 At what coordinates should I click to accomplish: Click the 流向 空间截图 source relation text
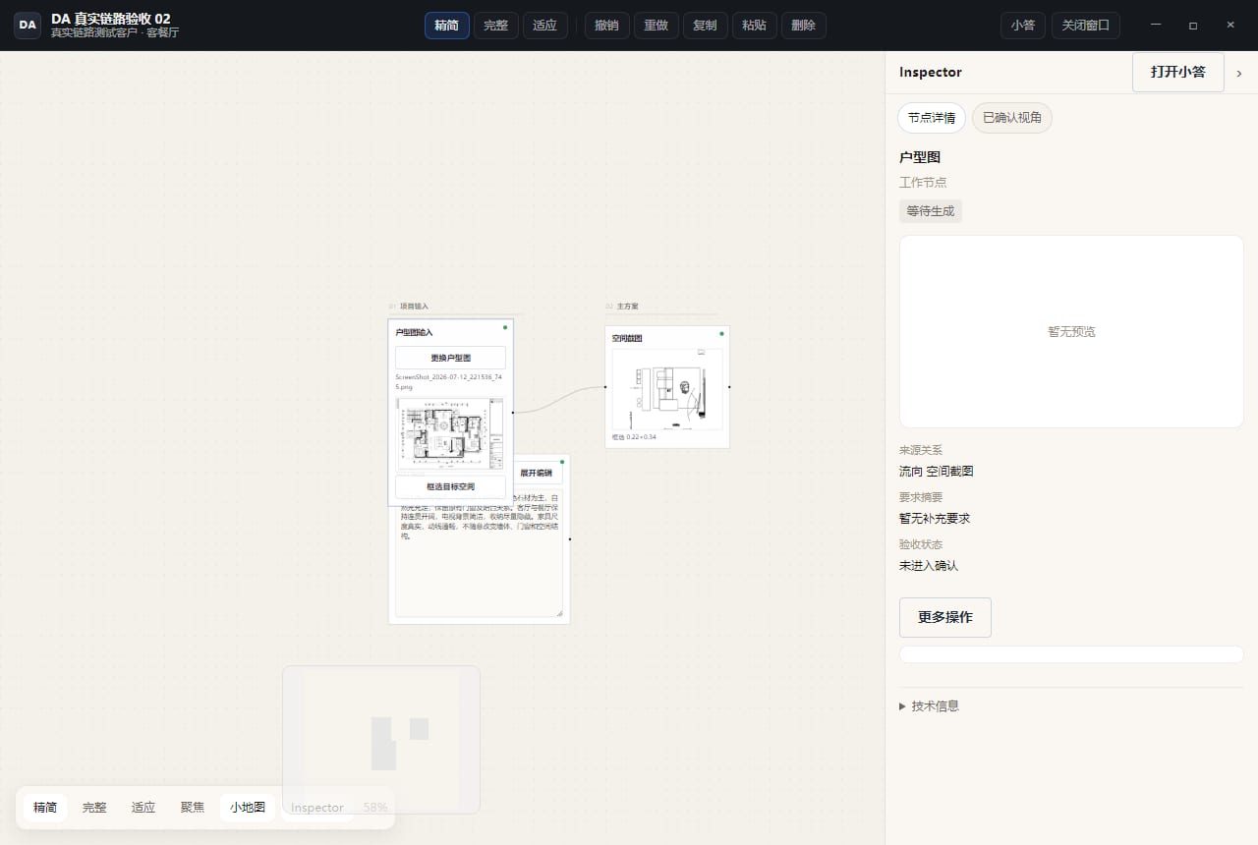[x=937, y=472]
